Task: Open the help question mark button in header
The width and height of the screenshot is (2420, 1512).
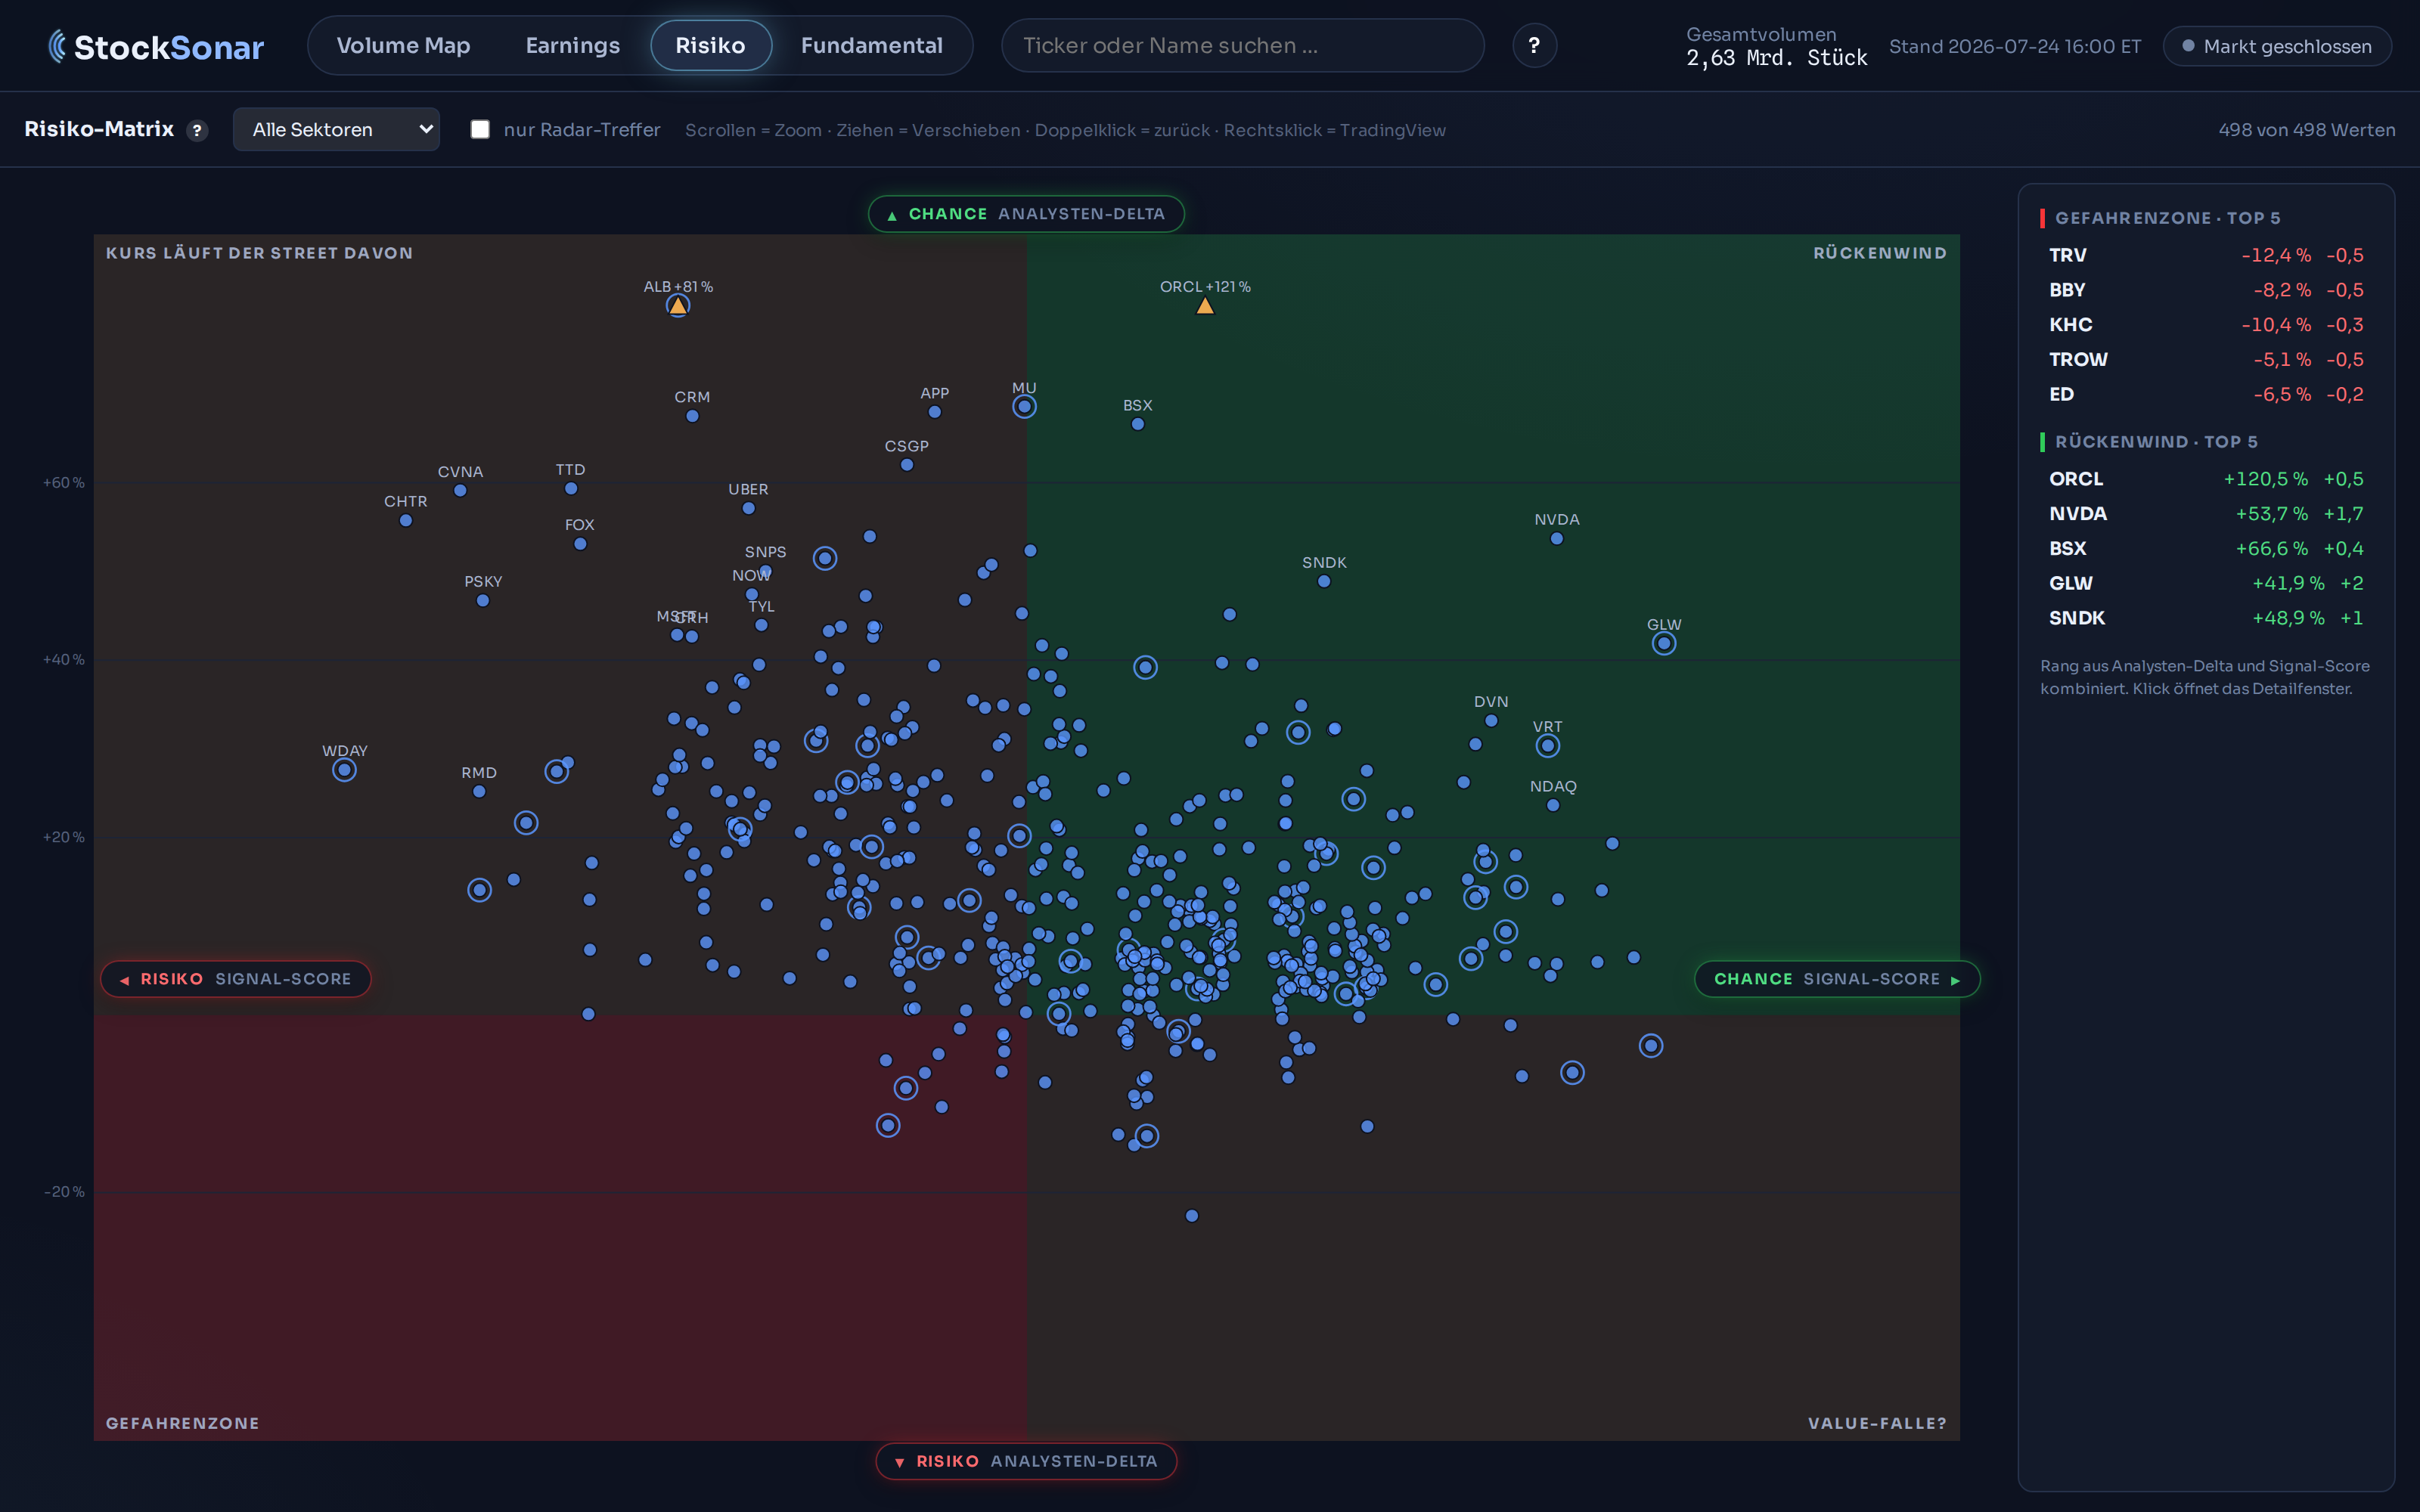Action: [1534, 46]
